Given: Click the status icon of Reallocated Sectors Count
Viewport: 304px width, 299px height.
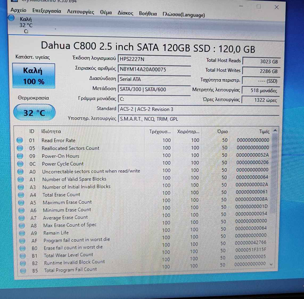Looking at the screenshot, I should pos(20,148).
